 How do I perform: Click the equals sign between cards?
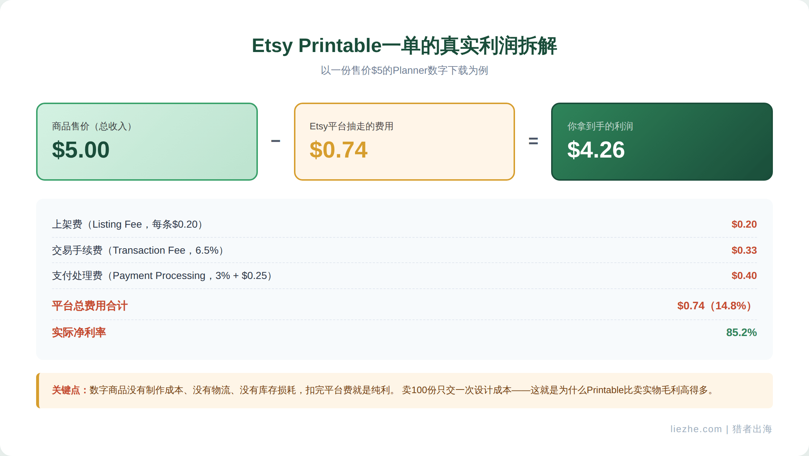pyautogui.click(x=533, y=141)
